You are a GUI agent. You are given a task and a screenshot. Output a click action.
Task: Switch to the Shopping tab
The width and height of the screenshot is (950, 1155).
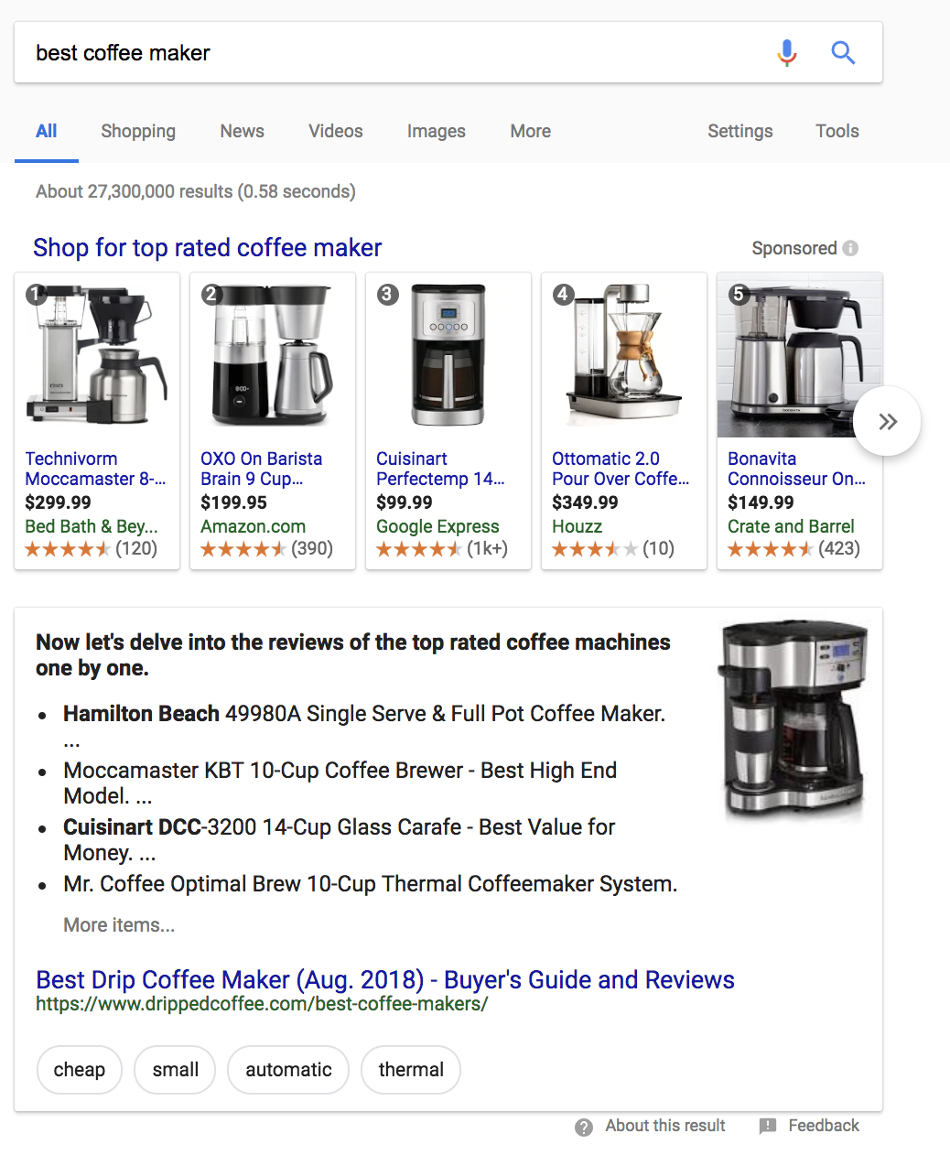tap(138, 131)
